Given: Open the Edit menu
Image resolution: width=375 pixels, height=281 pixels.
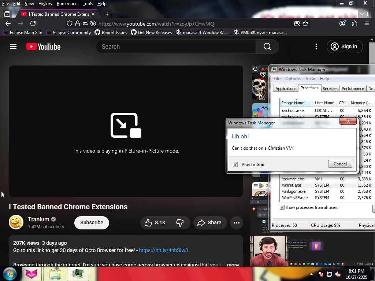Looking at the screenshot, I should pos(17,4).
